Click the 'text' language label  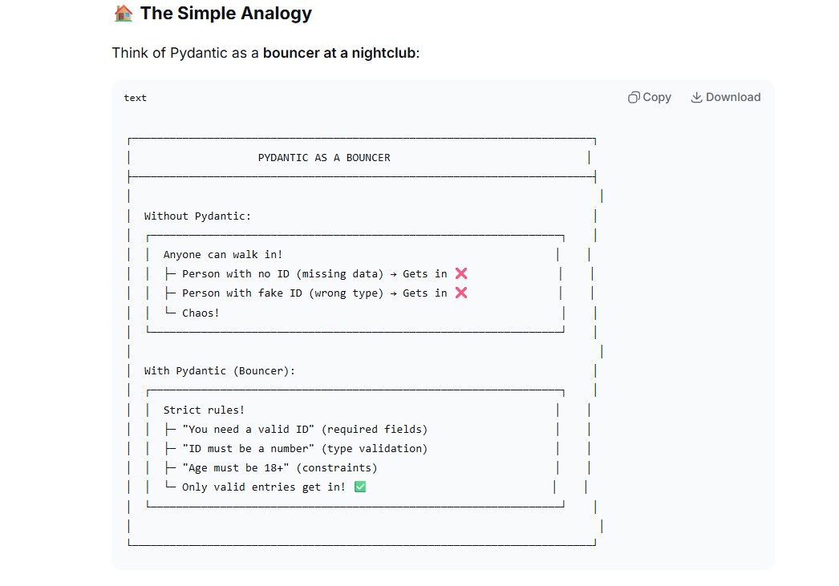click(136, 98)
